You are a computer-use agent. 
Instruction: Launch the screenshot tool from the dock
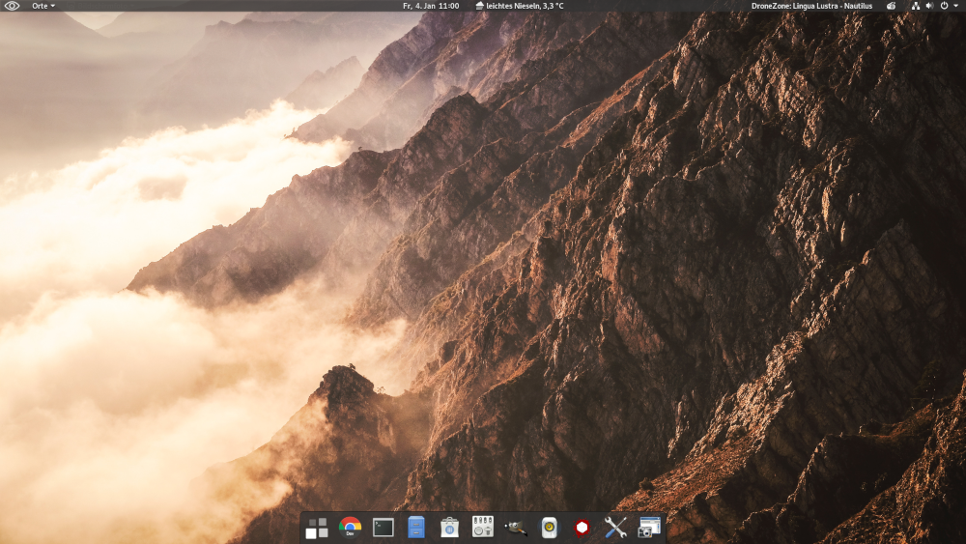click(x=649, y=528)
